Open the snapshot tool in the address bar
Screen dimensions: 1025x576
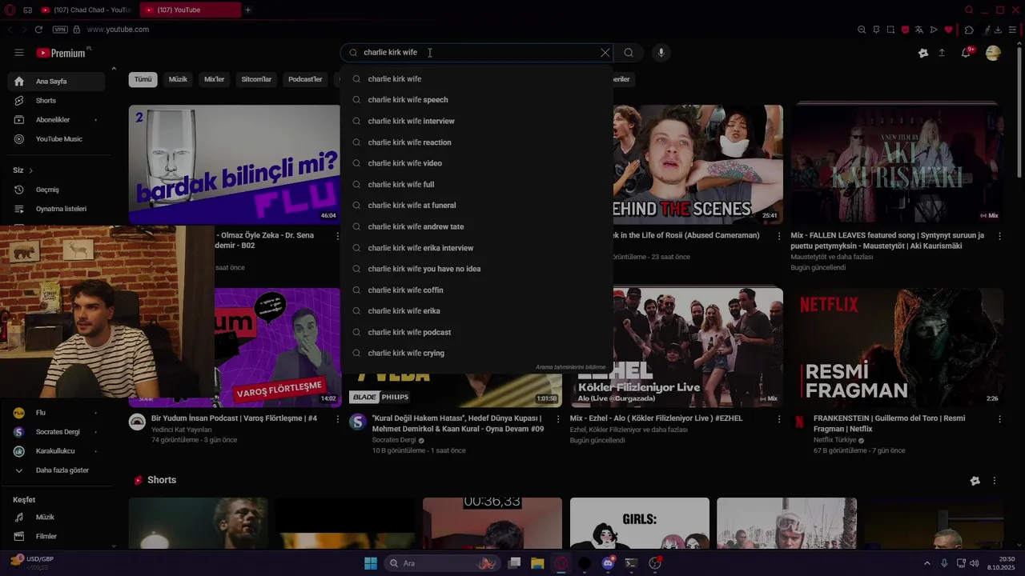click(x=890, y=30)
